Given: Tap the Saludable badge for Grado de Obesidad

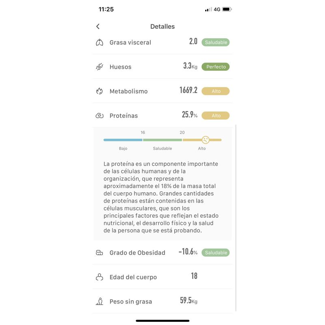Looking at the screenshot, I should point(216,253).
